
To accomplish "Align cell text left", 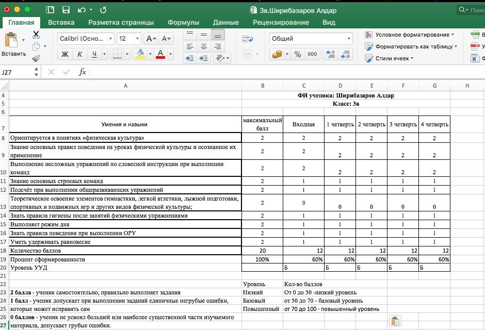I will 190,46.
